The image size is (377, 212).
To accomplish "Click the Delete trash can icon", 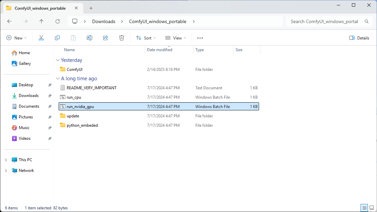I will pyautogui.click(x=122, y=38).
